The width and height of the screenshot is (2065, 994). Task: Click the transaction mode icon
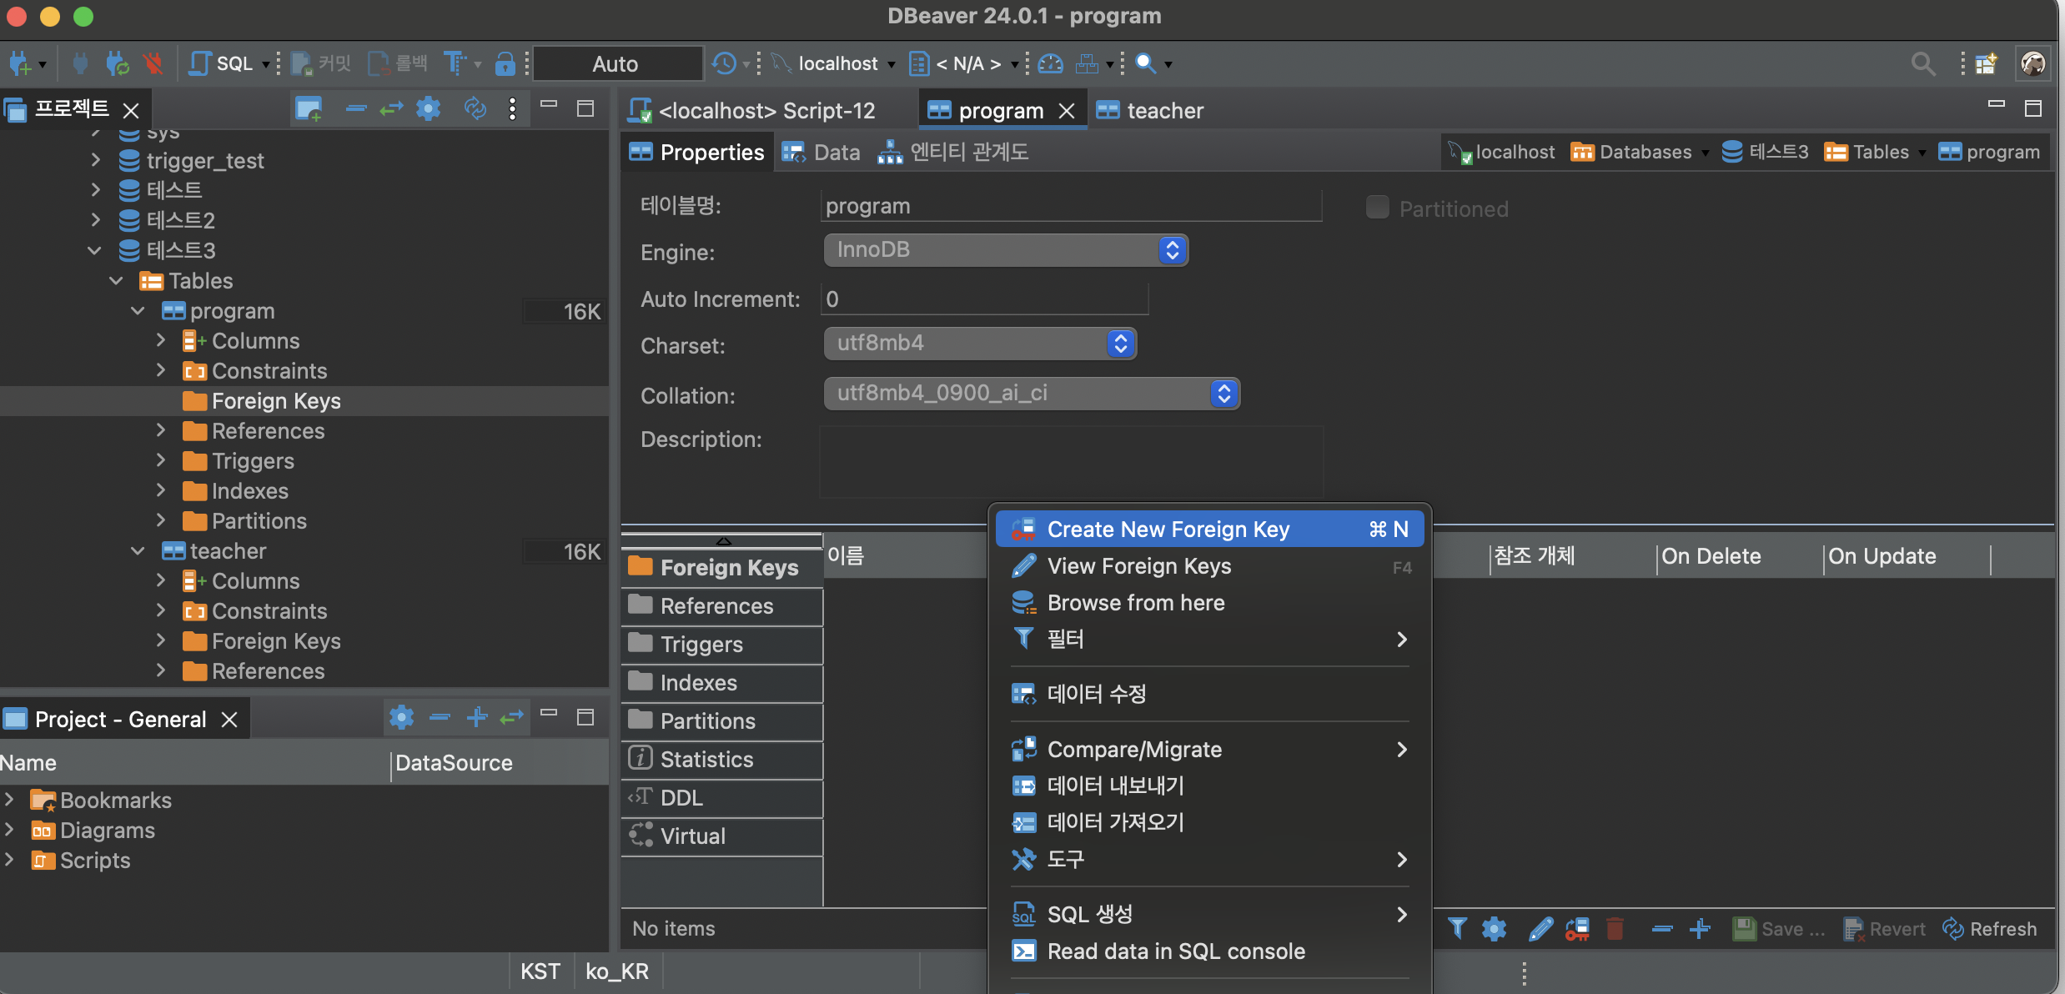coord(455,63)
